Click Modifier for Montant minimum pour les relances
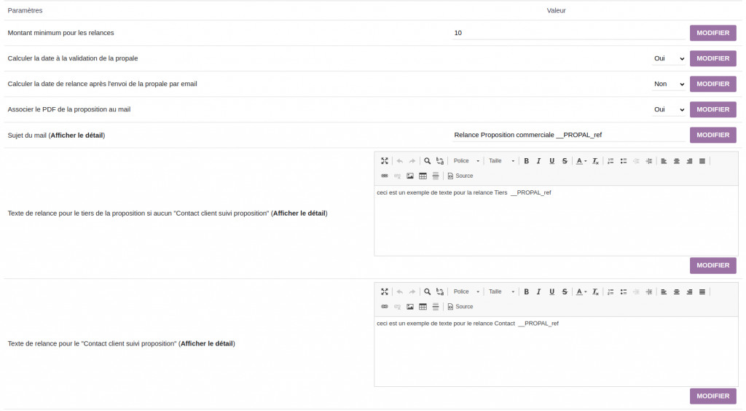The height and width of the screenshot is (411, 746). click(712, 33)
